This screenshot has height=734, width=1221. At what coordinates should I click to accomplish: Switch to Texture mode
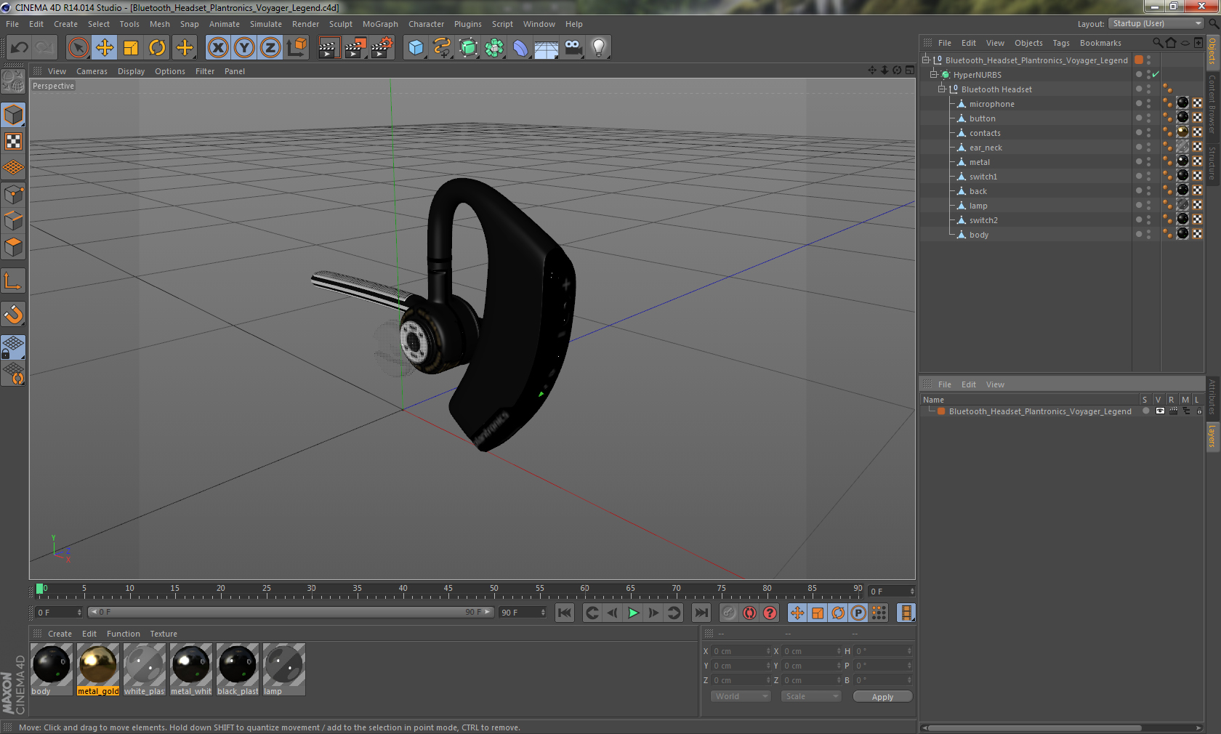pos(14,141)
